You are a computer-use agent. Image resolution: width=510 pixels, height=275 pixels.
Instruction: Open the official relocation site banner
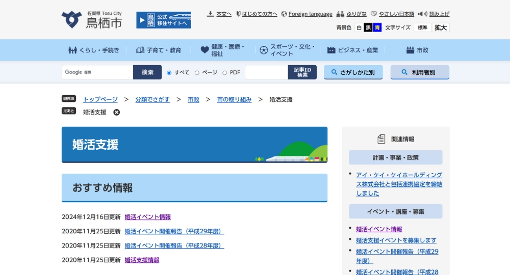click(x=163, y=20)
